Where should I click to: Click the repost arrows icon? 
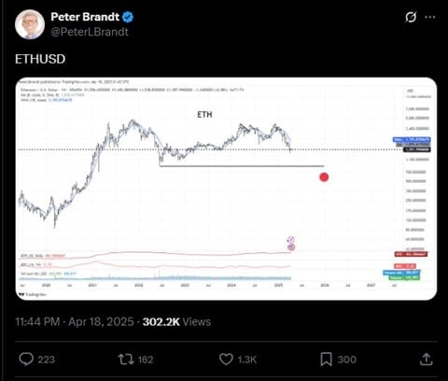click(x=126, y=360)
